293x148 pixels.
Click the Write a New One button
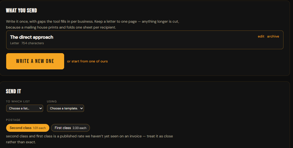coord(35,61)
